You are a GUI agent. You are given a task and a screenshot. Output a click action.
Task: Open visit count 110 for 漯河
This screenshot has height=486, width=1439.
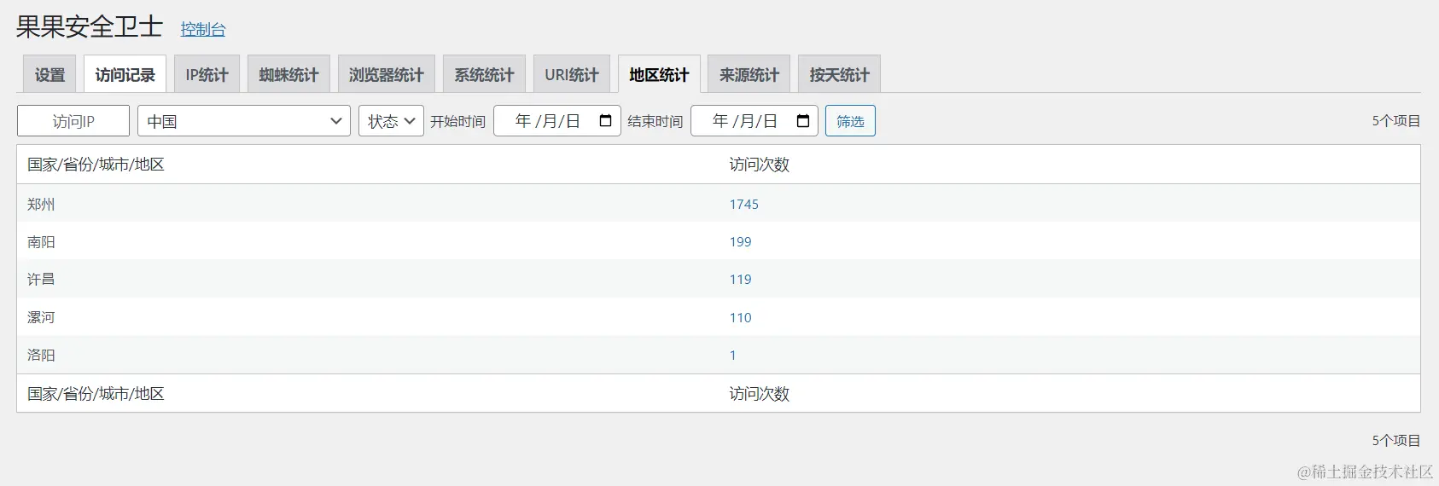tap(741, 317)
